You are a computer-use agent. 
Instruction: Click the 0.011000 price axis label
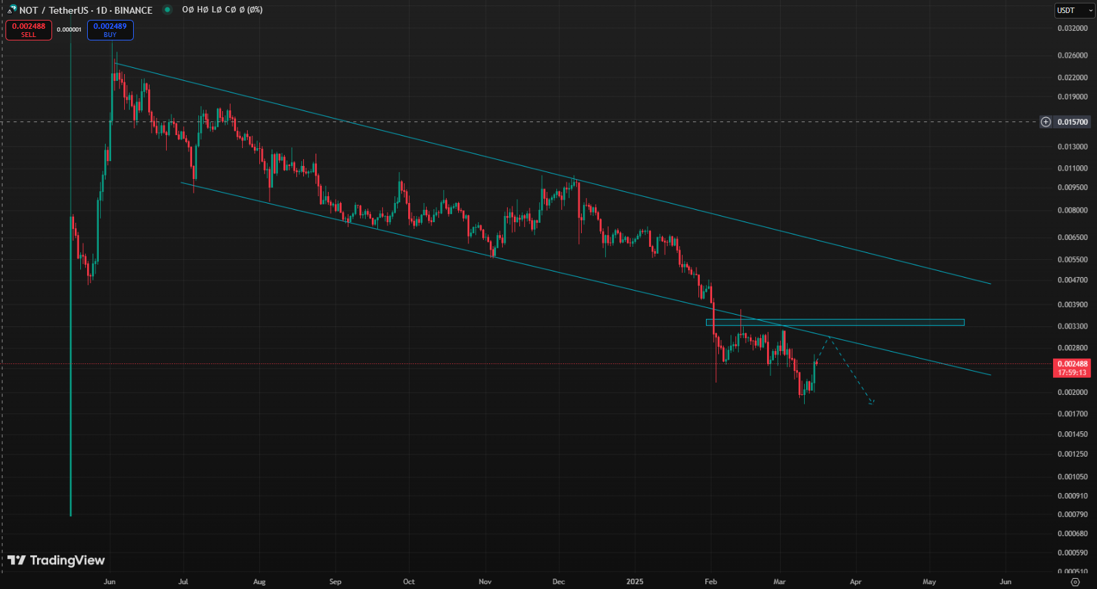(x=1072, y=168)
